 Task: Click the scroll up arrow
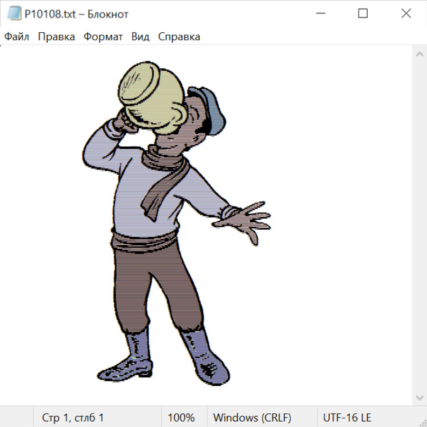pyautogui.click(x=419, y=55)
